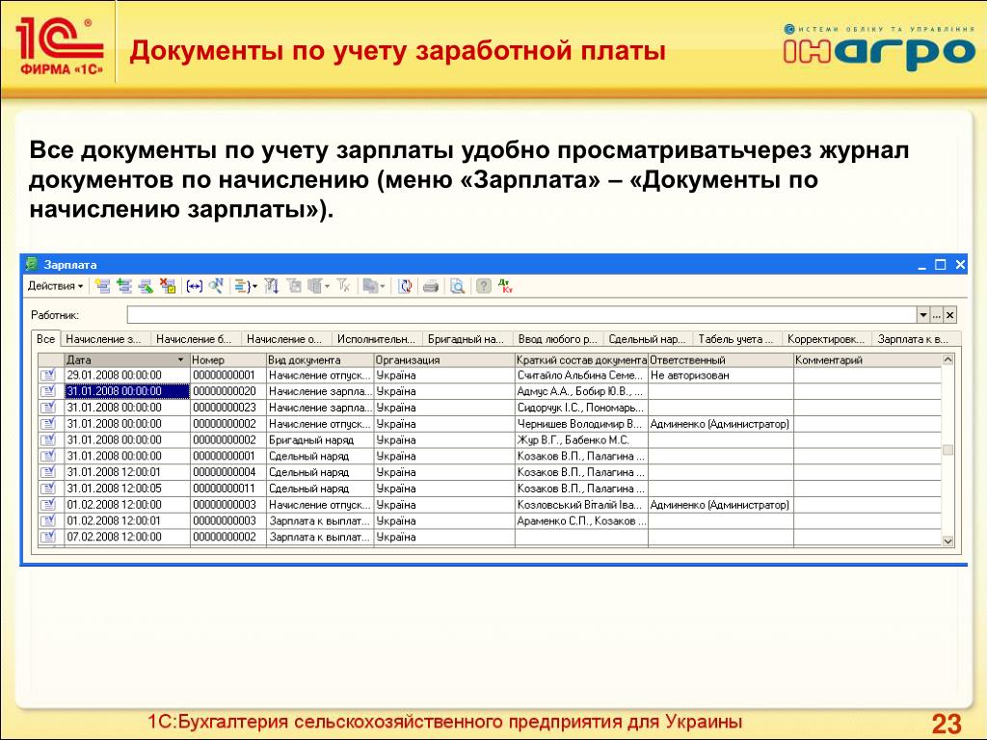
Task: Click the Mark for deletion toolbar icon
Action: 168,286
